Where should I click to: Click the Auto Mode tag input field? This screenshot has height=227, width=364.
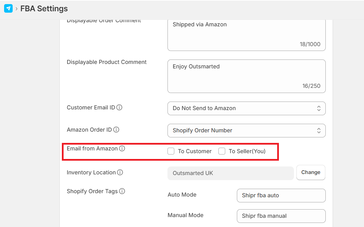[x=281, y=196]
